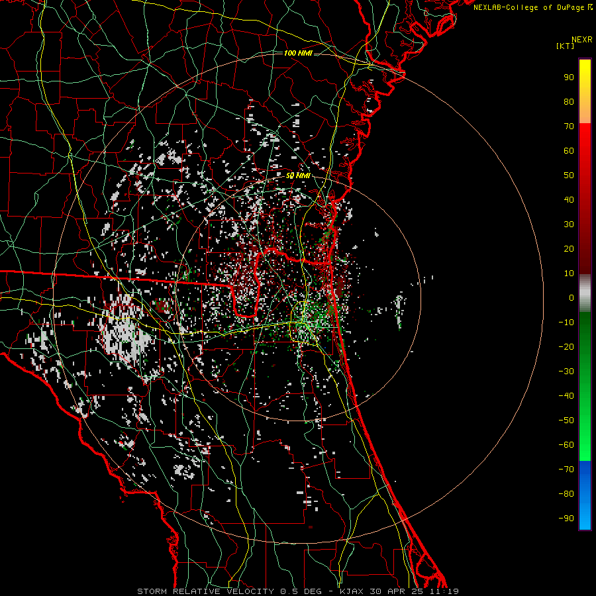Click the NEXLAB-College of DuPage credit text
596x596 pixels.
click(533, 7)
